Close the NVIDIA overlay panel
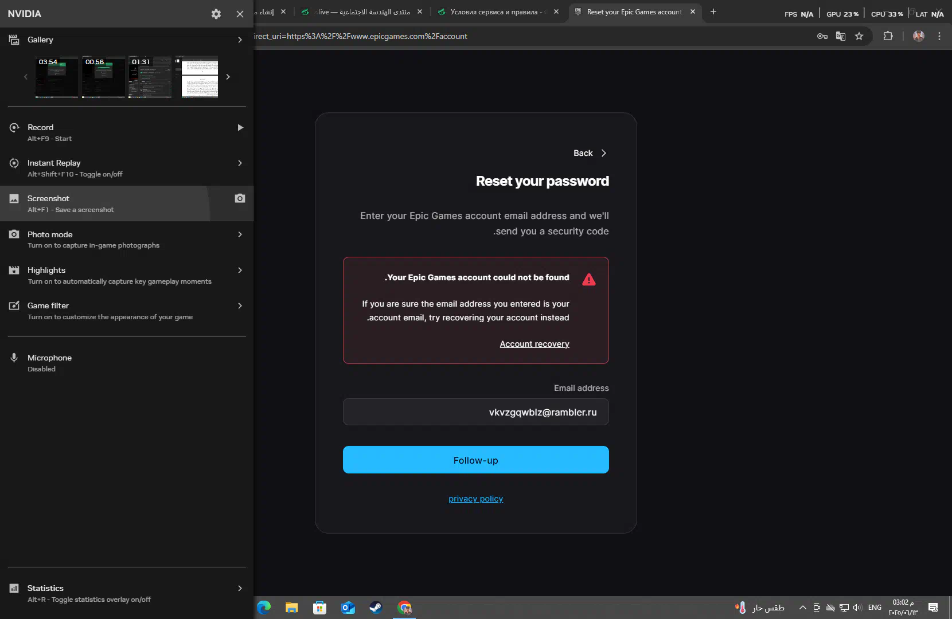Image resolution: width=952 pixels, height=619 pixels. click(x=240, y=14)
